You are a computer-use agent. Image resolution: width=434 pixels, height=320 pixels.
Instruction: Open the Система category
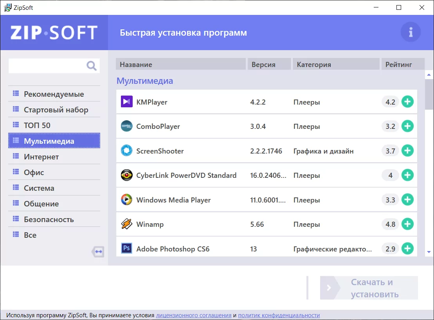[54, 188]
